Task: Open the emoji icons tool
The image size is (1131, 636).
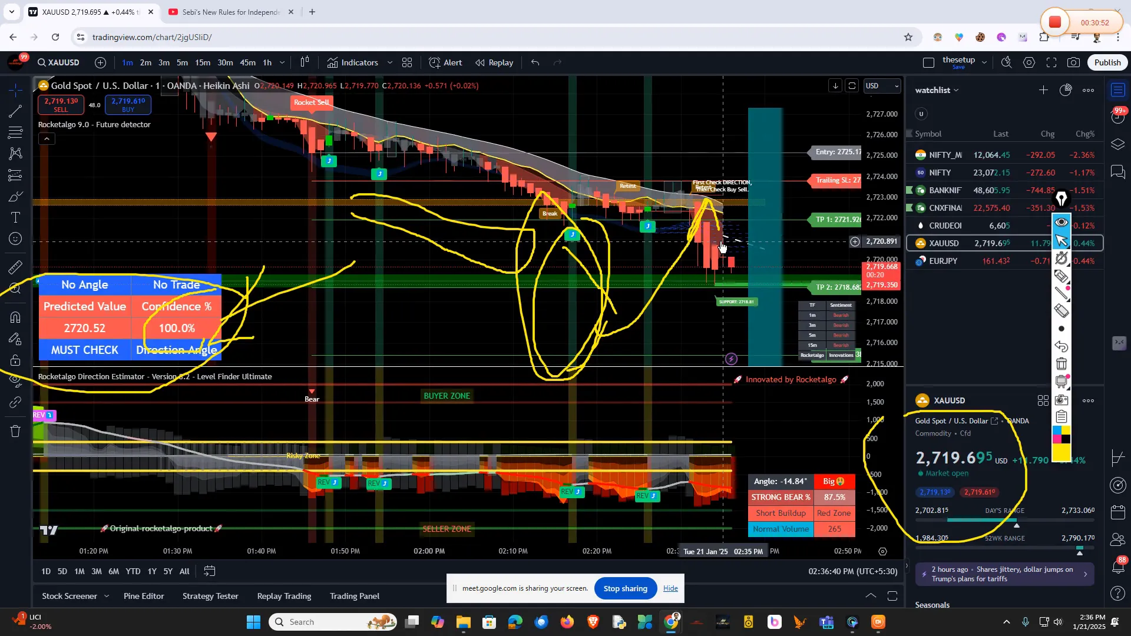Action: [16, 239]
